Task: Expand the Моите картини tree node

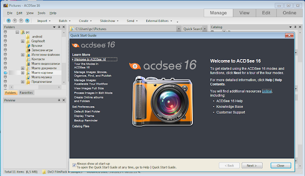Action: 22,73
